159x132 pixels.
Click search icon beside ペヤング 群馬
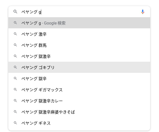pyautogui.click(x=15, y=45)
